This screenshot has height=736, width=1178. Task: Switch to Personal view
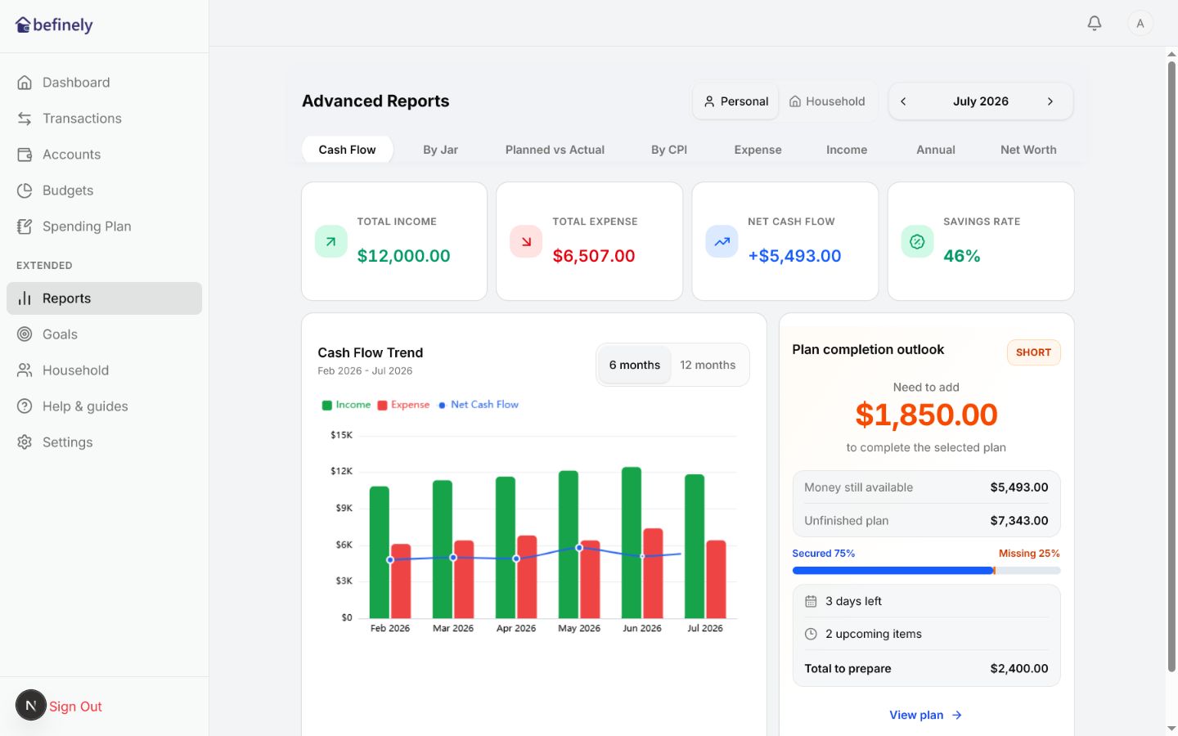click(x=736, y=101)
